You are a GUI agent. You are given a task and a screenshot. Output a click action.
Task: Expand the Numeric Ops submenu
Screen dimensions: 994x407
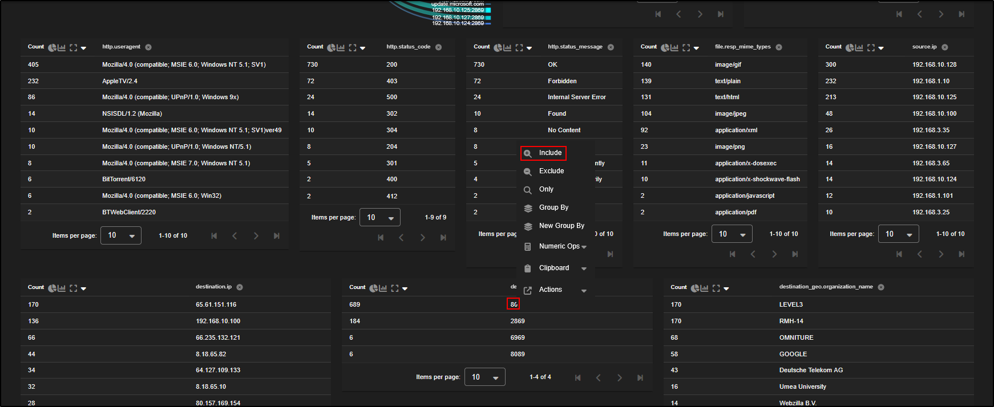[584, 247]
